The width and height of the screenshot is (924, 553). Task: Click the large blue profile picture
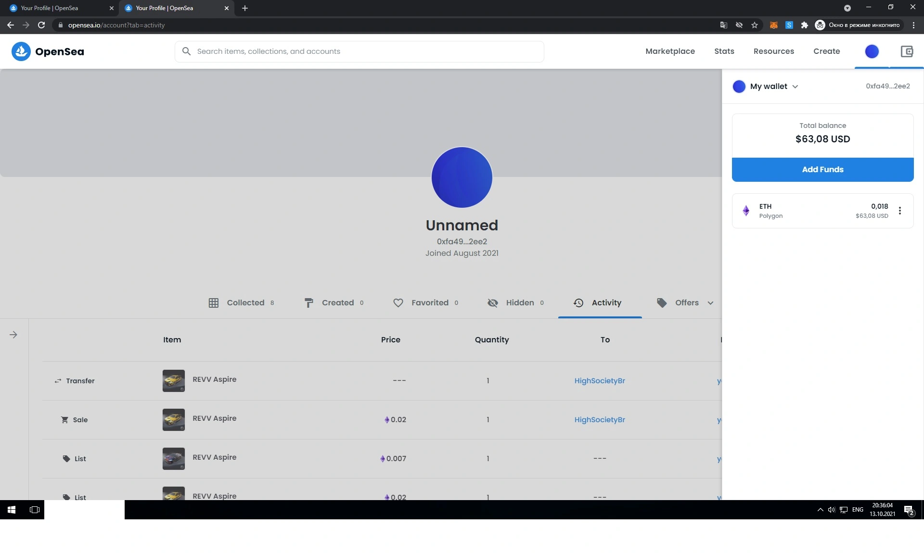tap(462, 177)
